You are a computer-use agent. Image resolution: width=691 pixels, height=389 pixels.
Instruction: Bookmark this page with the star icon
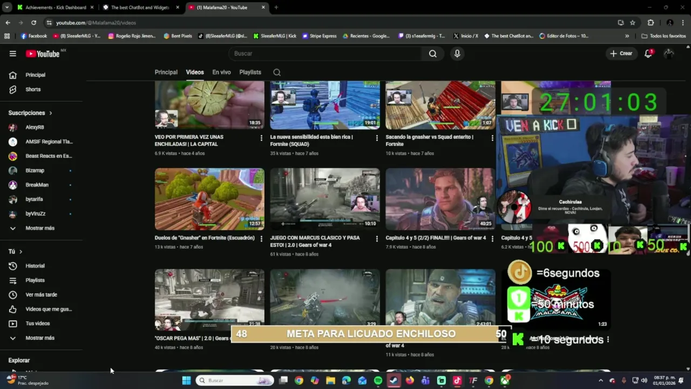(633, 23)
